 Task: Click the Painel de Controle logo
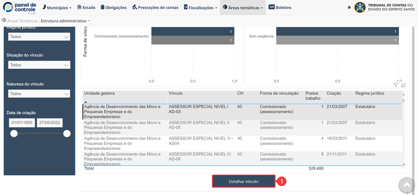[x=19, y=7]
